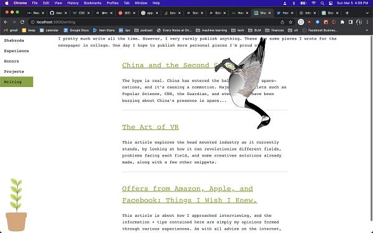Reload the localhost writing page

(x=22, y=22)
